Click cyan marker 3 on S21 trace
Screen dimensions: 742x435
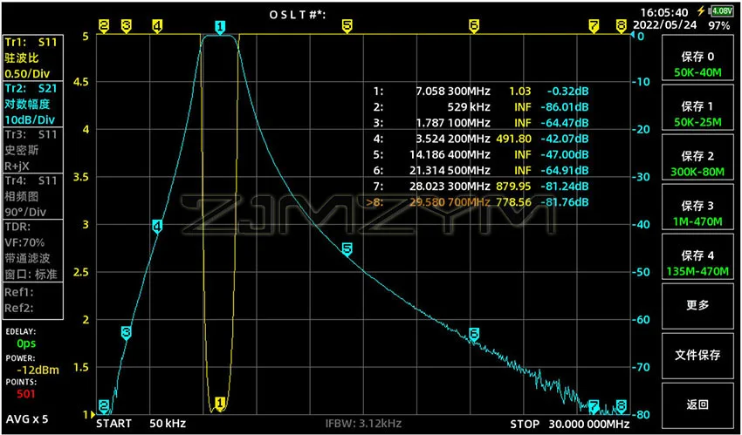(126, 332)
